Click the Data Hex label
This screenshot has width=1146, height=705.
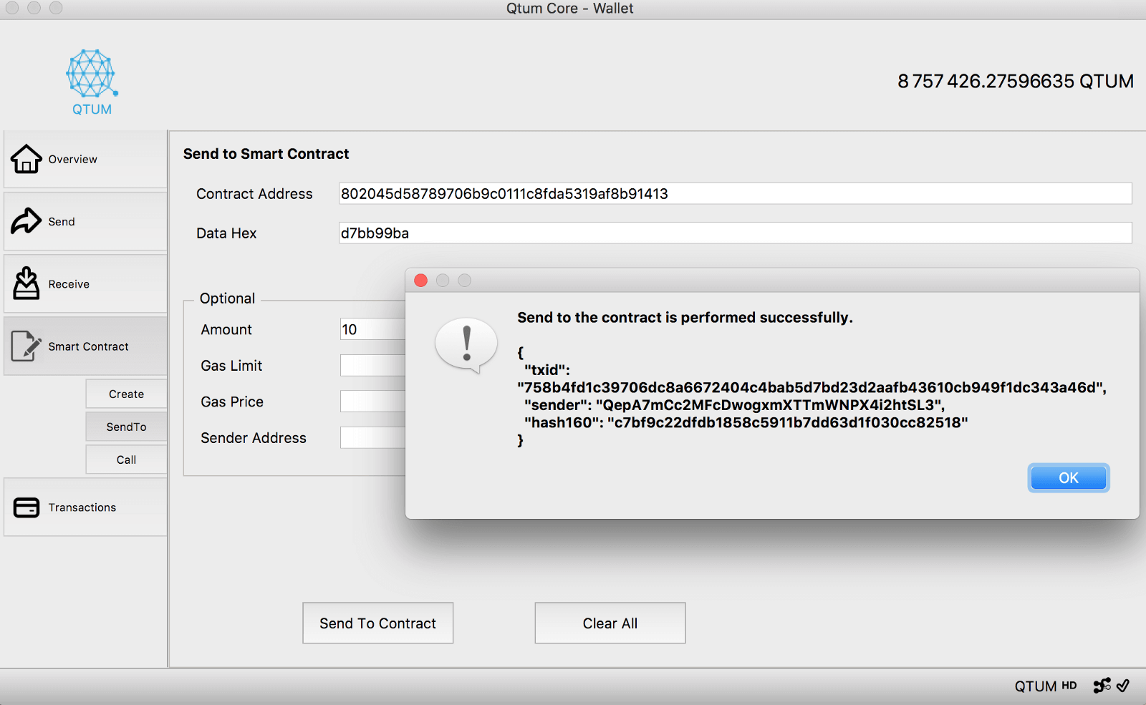click(x=226, y=233)
